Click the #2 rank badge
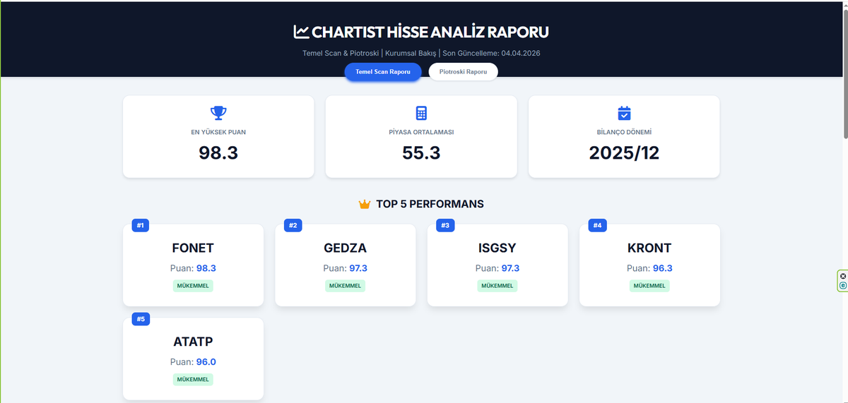 [x=293, y=225]
